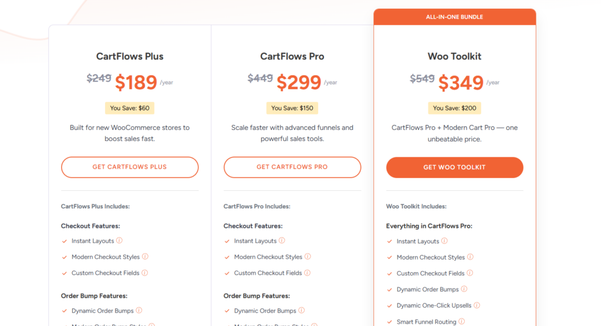This screenshot has width=601, height=326.
Task: Show info tooltip for Smart Funnel Routing
Action: point(462,321)
